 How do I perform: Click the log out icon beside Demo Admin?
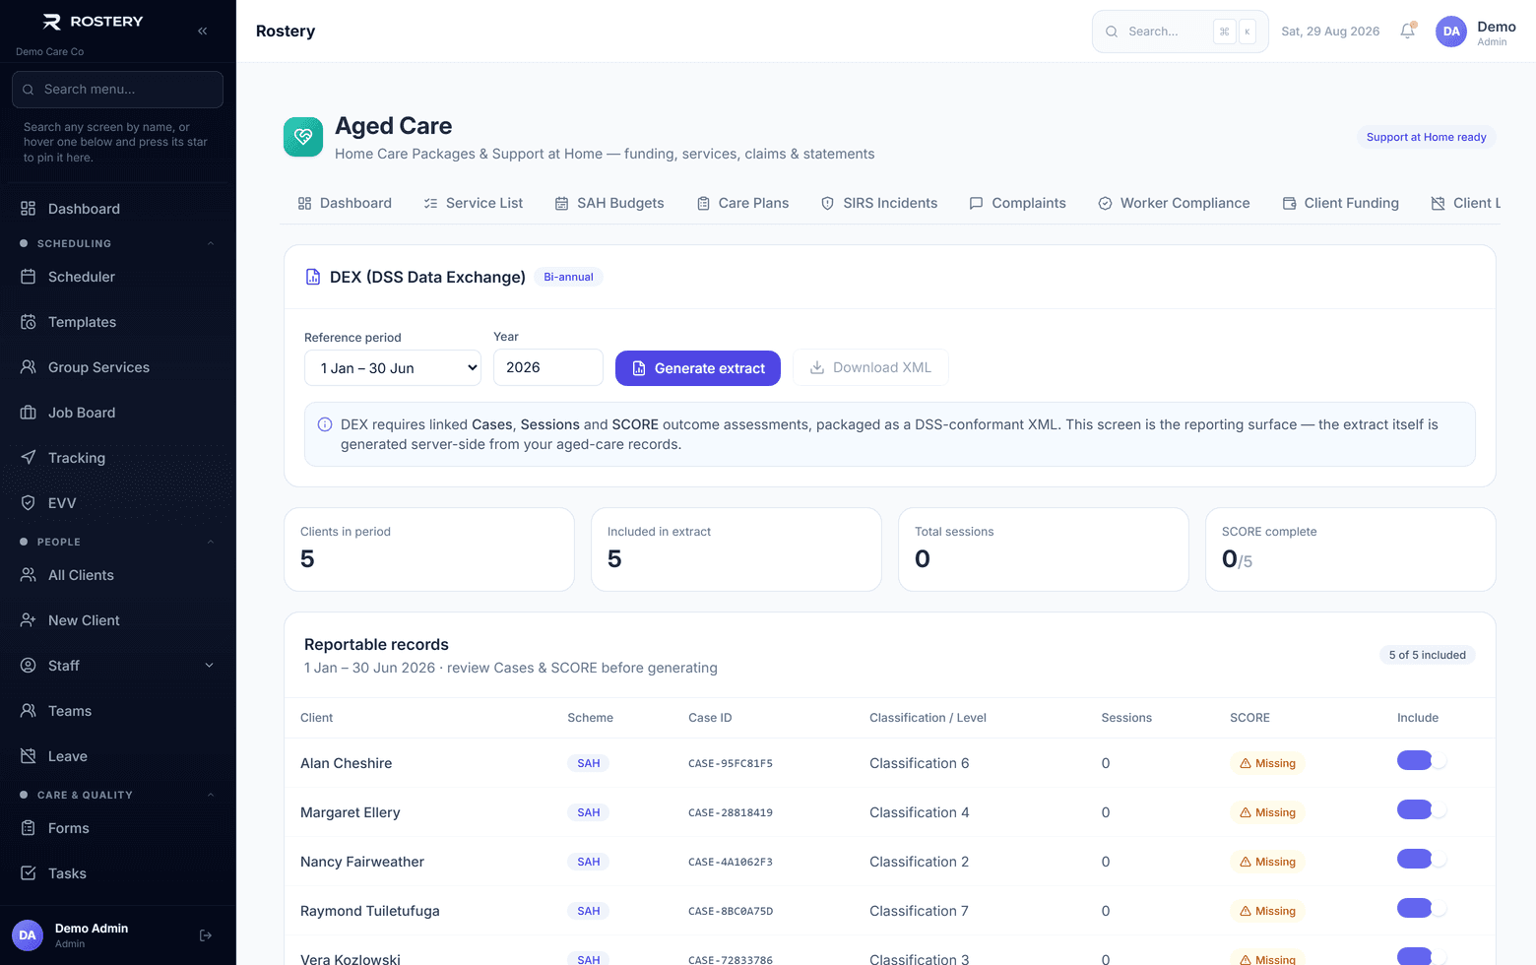coord(206,935)
